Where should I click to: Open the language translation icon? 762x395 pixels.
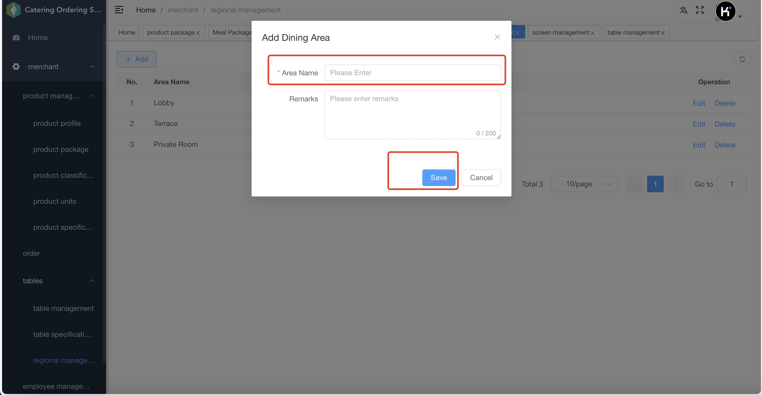683,10
